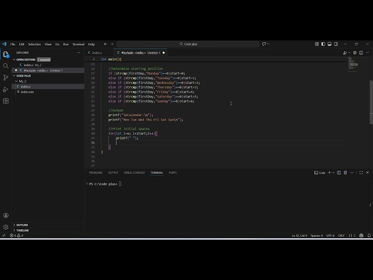Split the editor to the right
The width and height of the screenshot is (373, 280).
pyautogui.click(x=361, y=53)
